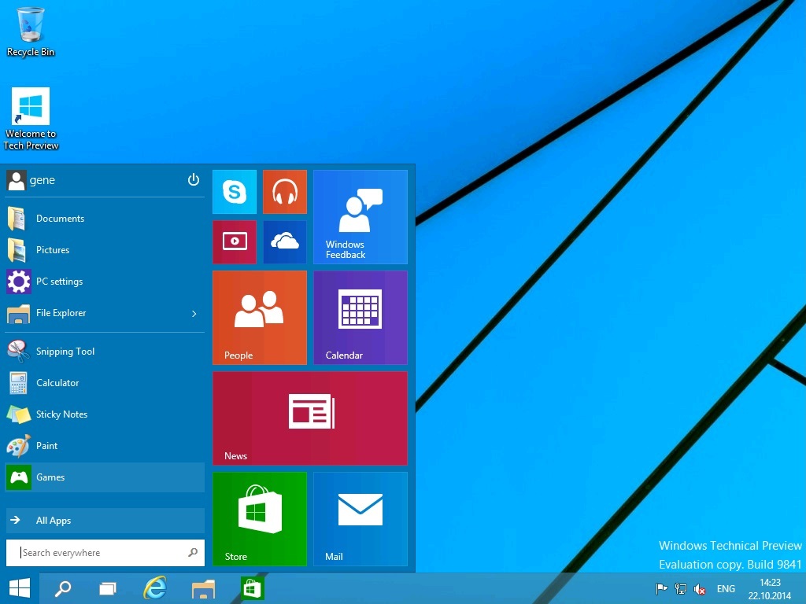This screenshot has width=806, height=604.
Task: Expand the File Explorer jump list arrow
Action: (194, 314)
